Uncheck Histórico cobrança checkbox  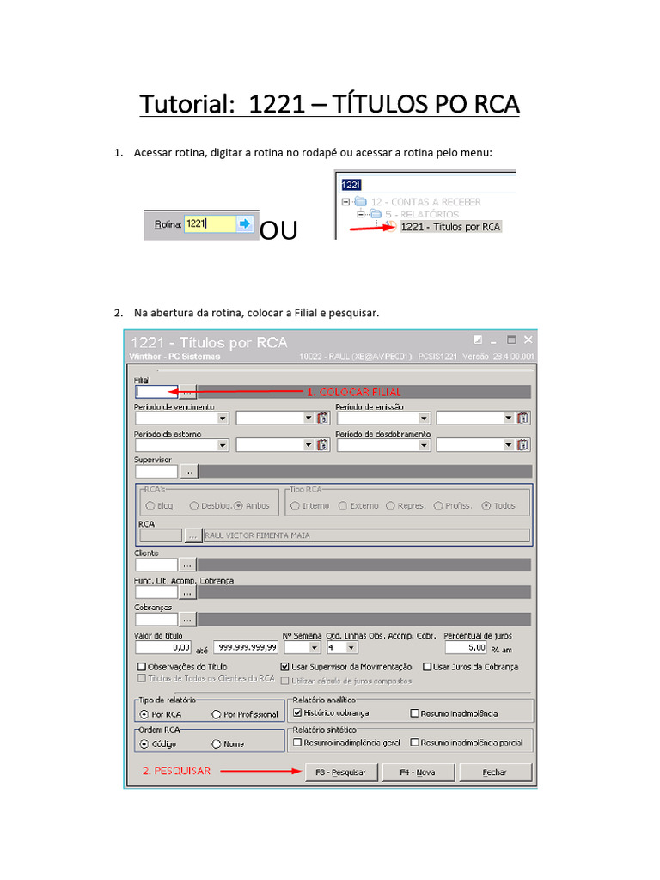click(298, 712)
